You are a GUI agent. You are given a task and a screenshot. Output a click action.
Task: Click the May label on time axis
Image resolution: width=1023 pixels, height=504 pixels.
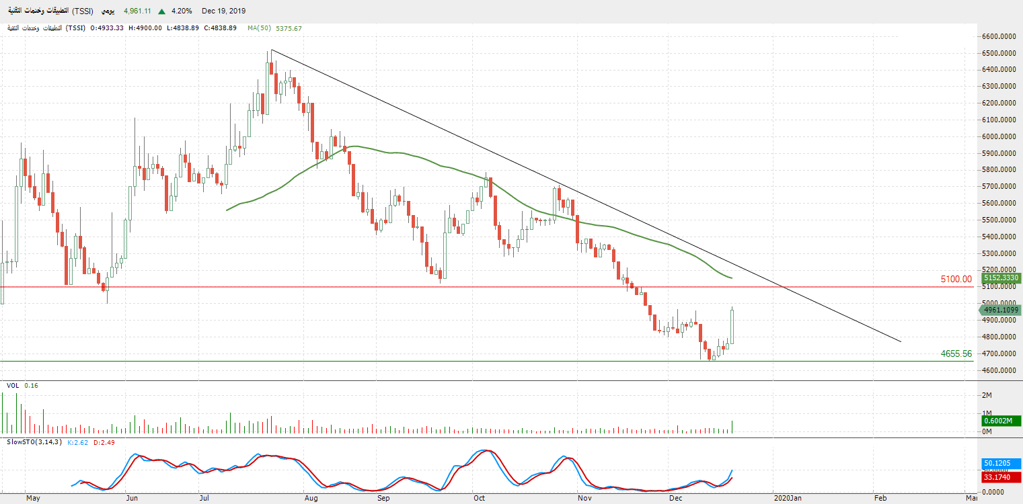click(34, 499)
